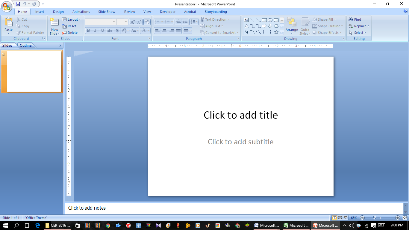Viewport: 409px width, 230px height.
Task: Switch to the Outline pane tab
Action: [26, 46]
